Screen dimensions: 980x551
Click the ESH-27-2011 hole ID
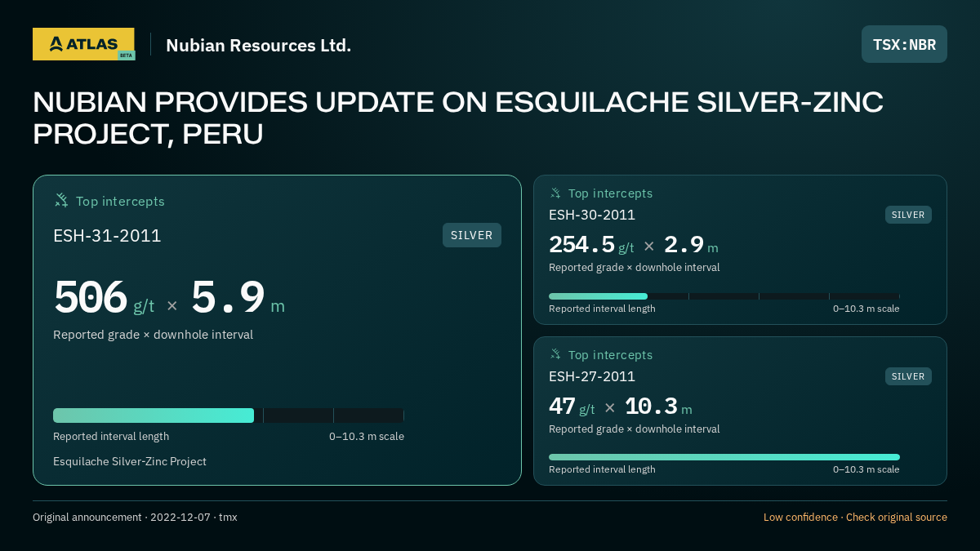[x=592, y=376]
